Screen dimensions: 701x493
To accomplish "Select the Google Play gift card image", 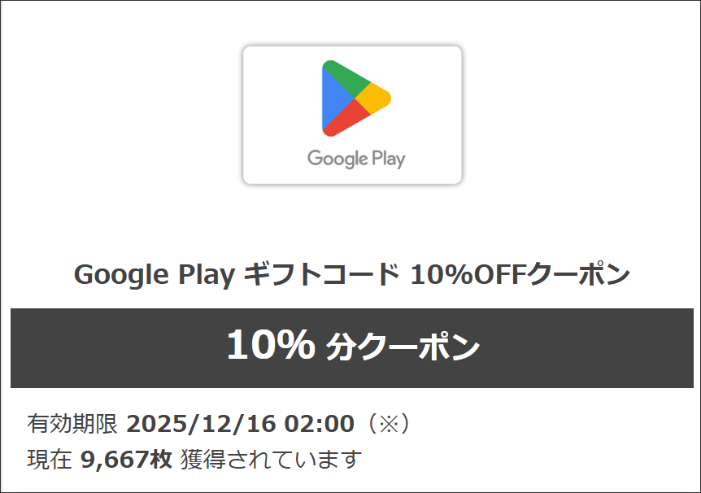I will coord(352,115).
